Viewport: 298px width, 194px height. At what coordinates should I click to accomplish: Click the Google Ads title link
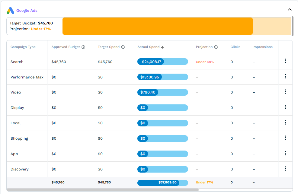tap(27, 11)
